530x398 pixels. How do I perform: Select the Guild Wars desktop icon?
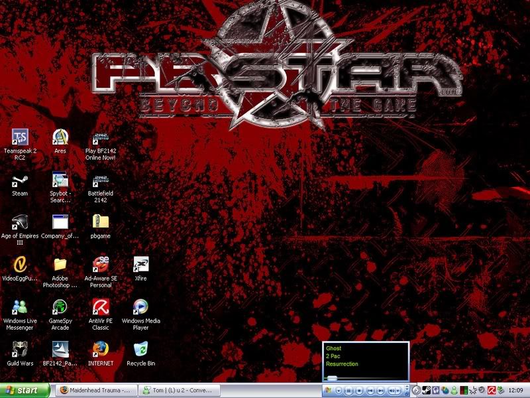tap(20, 354)
